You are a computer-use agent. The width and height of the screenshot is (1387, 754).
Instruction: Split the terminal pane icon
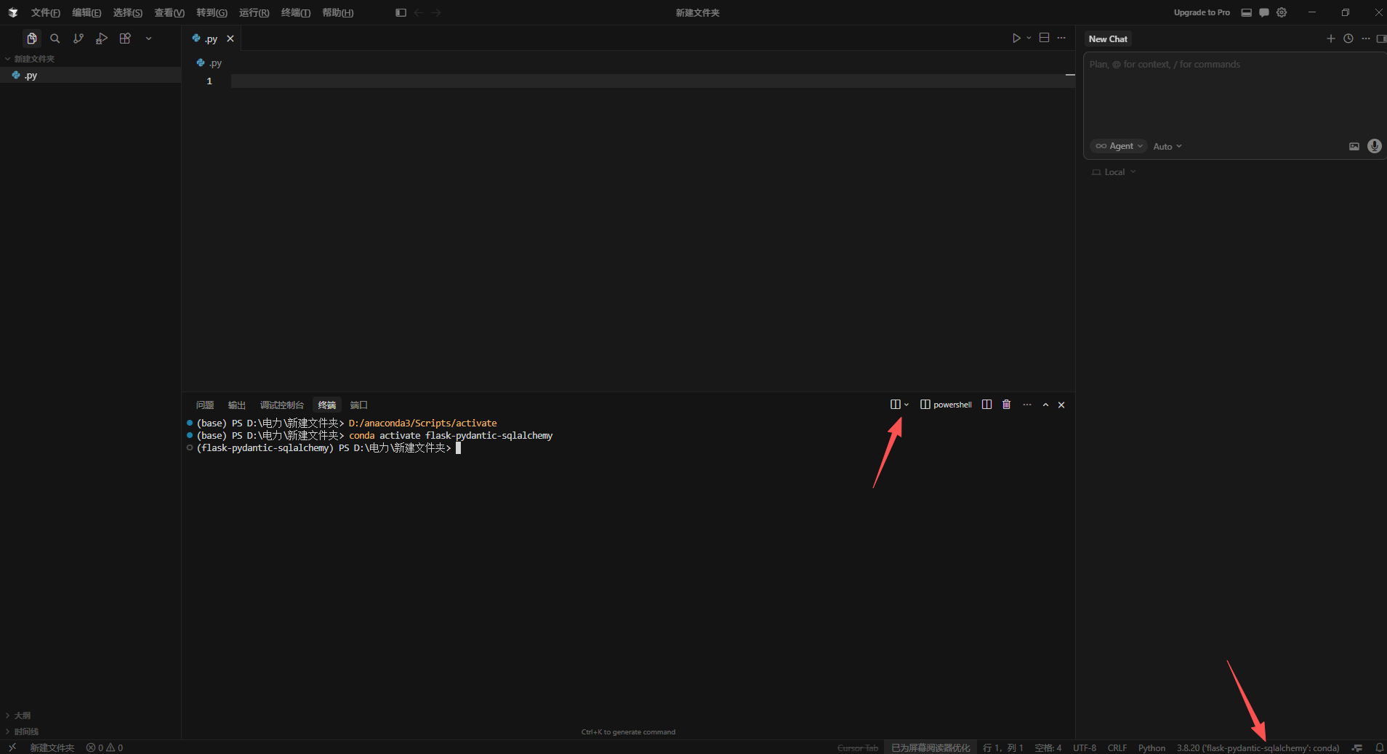(x=986, y=405)
